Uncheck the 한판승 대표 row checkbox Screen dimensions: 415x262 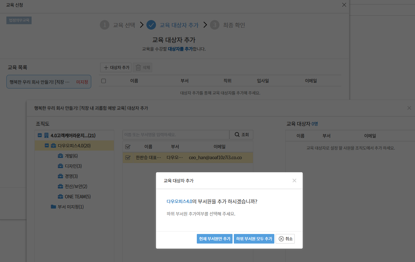pyautogui.click(x=128, y=158)
